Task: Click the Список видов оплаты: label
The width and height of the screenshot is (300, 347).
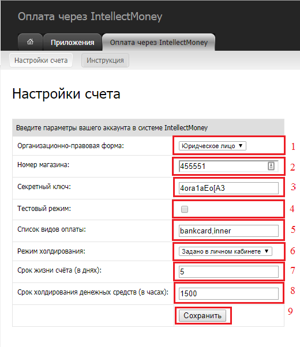Action: (51, 229)
